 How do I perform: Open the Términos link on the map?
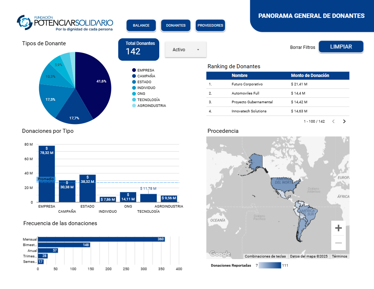(x=340, y=256)
